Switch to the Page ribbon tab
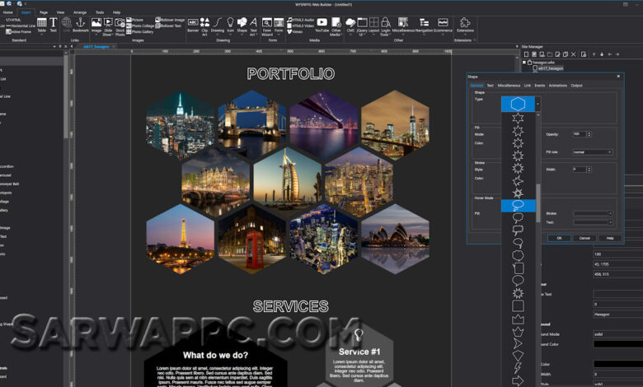 point(44,12)
